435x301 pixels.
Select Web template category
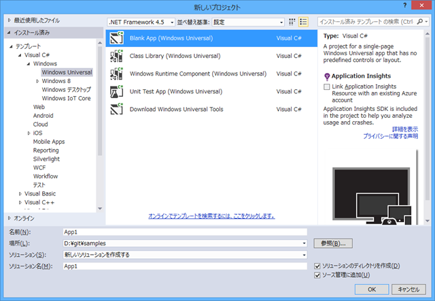click(39, 107)
